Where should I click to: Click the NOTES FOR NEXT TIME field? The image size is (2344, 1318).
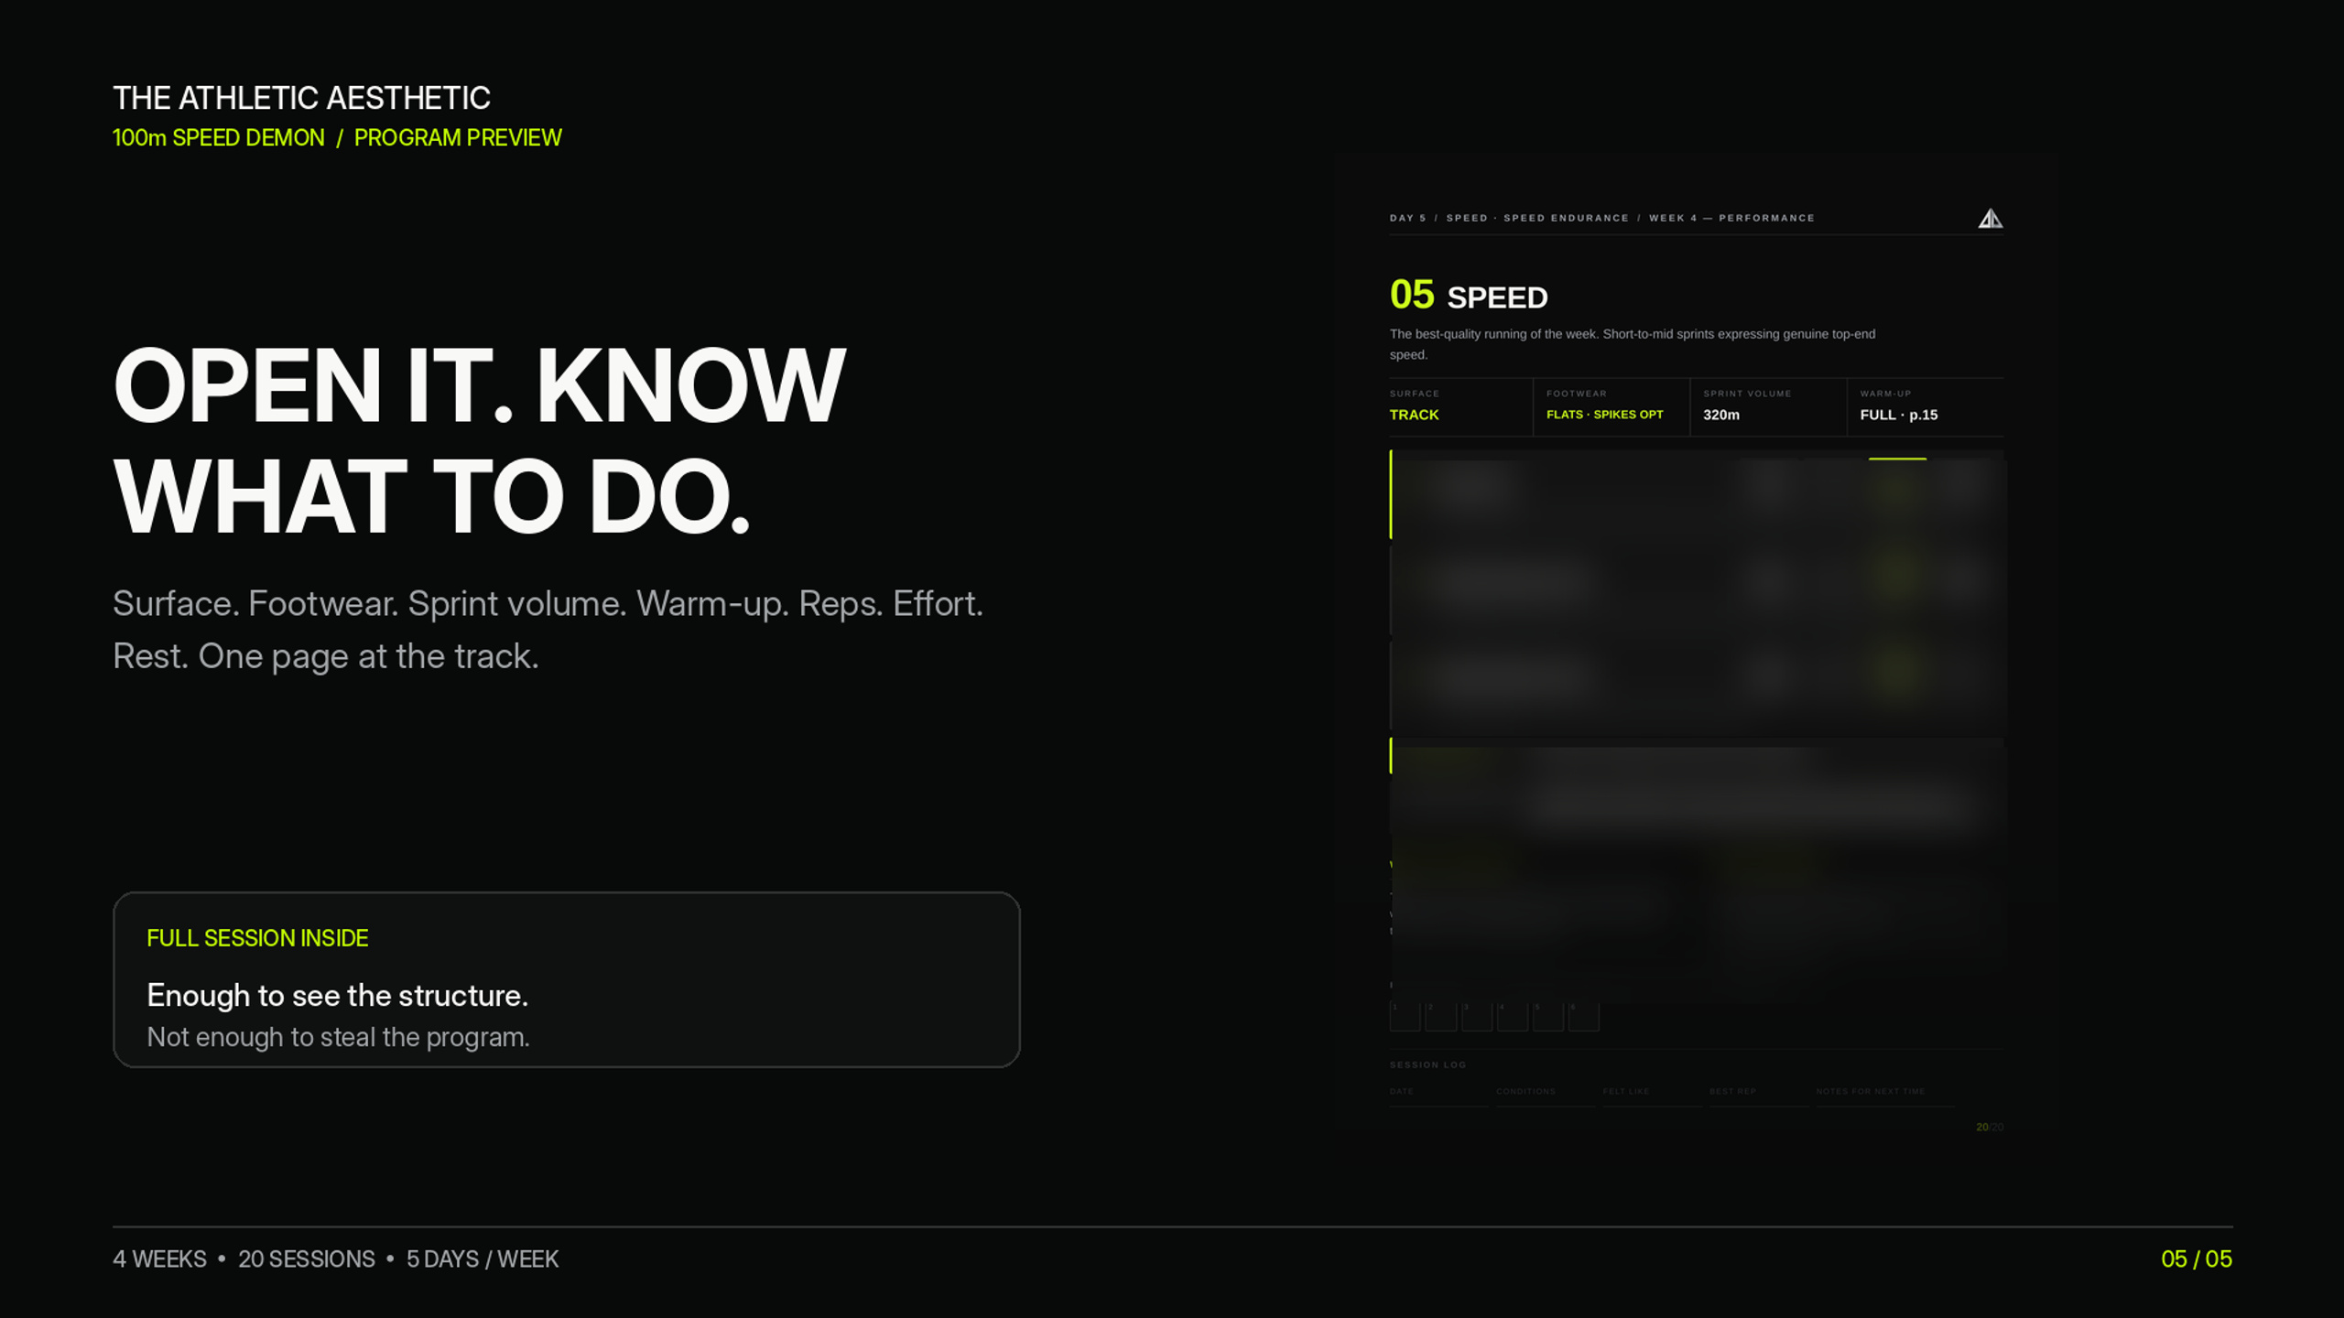click(x=1886, y=1097)
